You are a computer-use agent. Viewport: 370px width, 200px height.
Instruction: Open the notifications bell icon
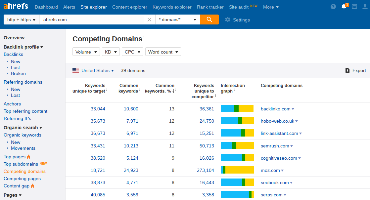click(344, 7)
